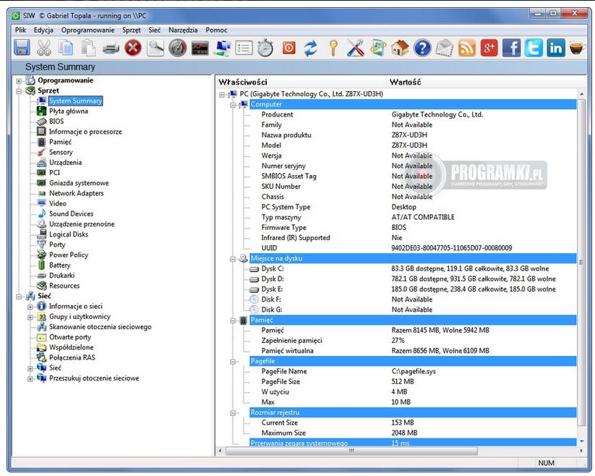The width and height of the screenshot is (595, 476).
Task: Click the Cut scissors toolbar icon
Action: click(x=44, y=48)
